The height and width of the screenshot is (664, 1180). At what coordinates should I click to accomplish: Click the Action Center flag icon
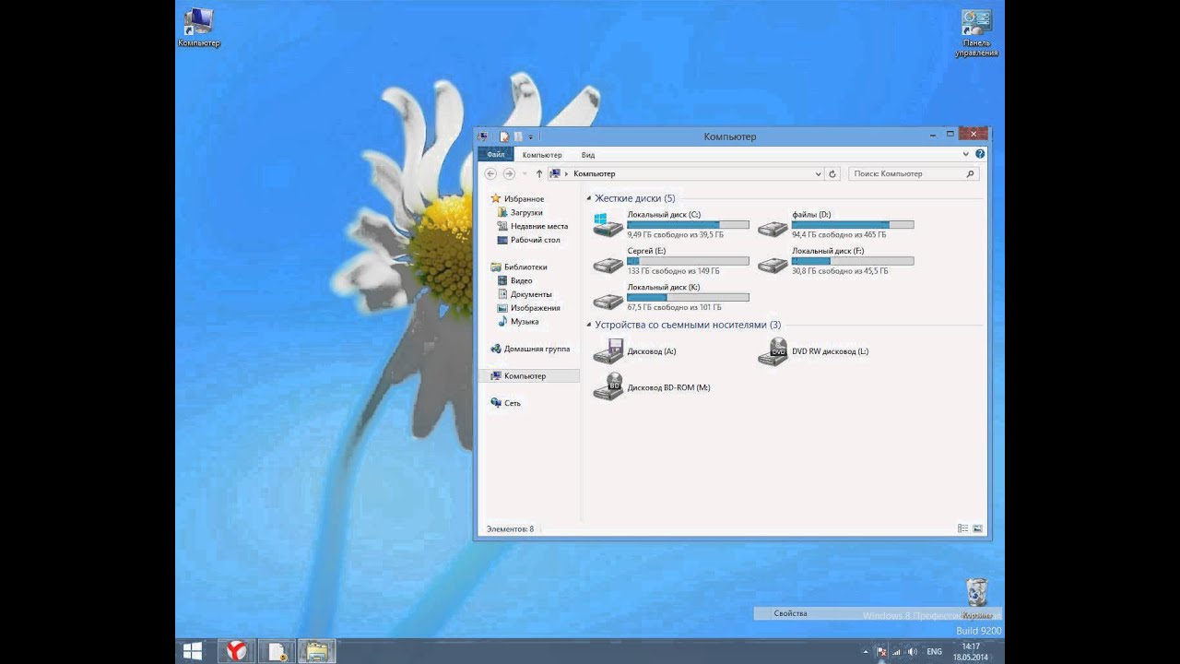point(880,651)
